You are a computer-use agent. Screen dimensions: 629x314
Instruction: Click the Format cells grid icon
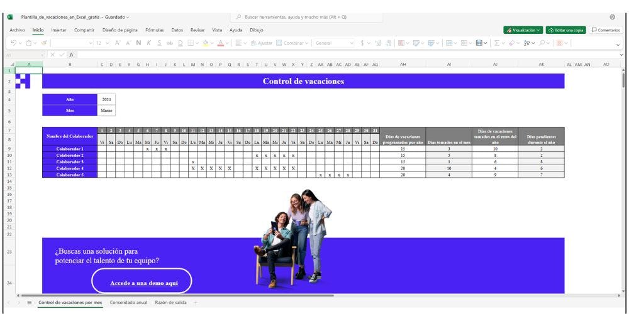479,43
